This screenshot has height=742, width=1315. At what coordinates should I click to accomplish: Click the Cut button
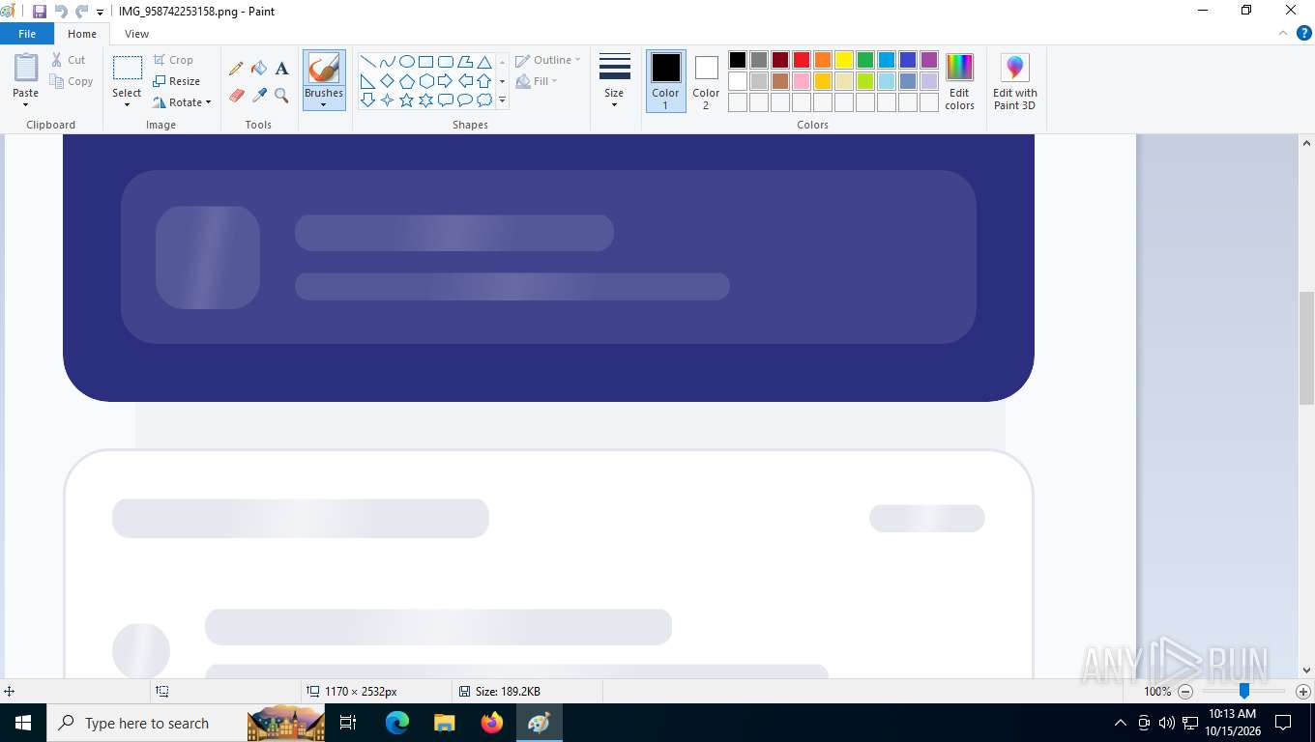pos(69,60)
